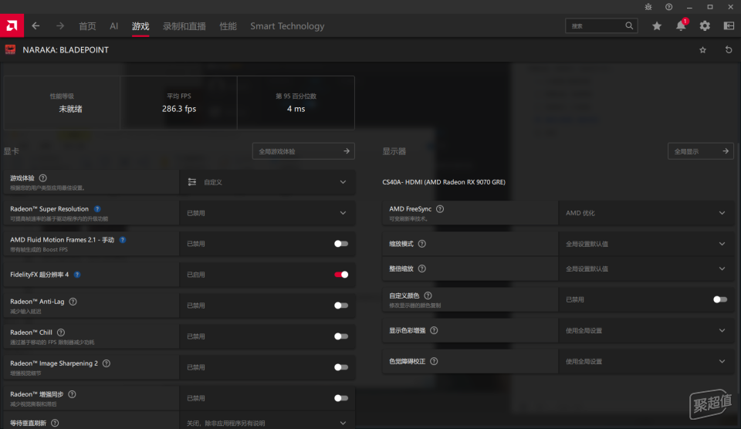The width and height of the screenshot is (741, 429).
Task: Favorite NARAKA: BLADEPOINT with star outline
Action: click(x=702, y=49)
